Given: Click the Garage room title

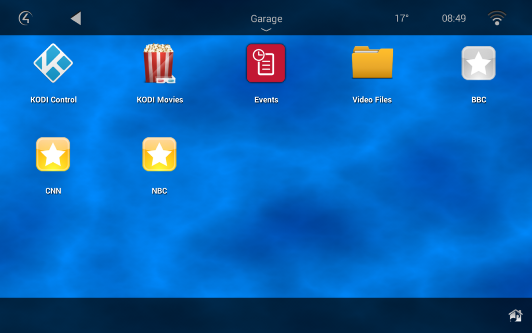Looking at the screenshot, I should pos(267,19).
